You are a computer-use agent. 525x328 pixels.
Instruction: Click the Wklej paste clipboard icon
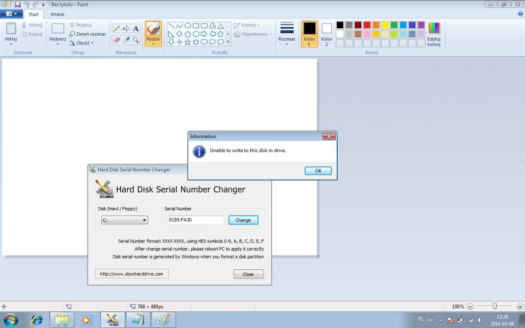11,28
